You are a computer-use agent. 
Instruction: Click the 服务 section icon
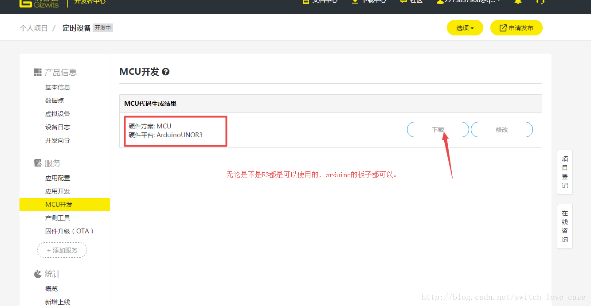pos(38,163)
